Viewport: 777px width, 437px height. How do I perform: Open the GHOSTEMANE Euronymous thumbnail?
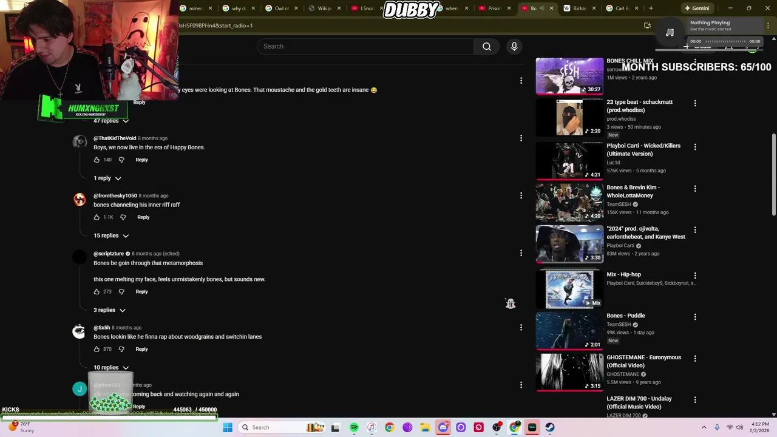pos(569,372)
